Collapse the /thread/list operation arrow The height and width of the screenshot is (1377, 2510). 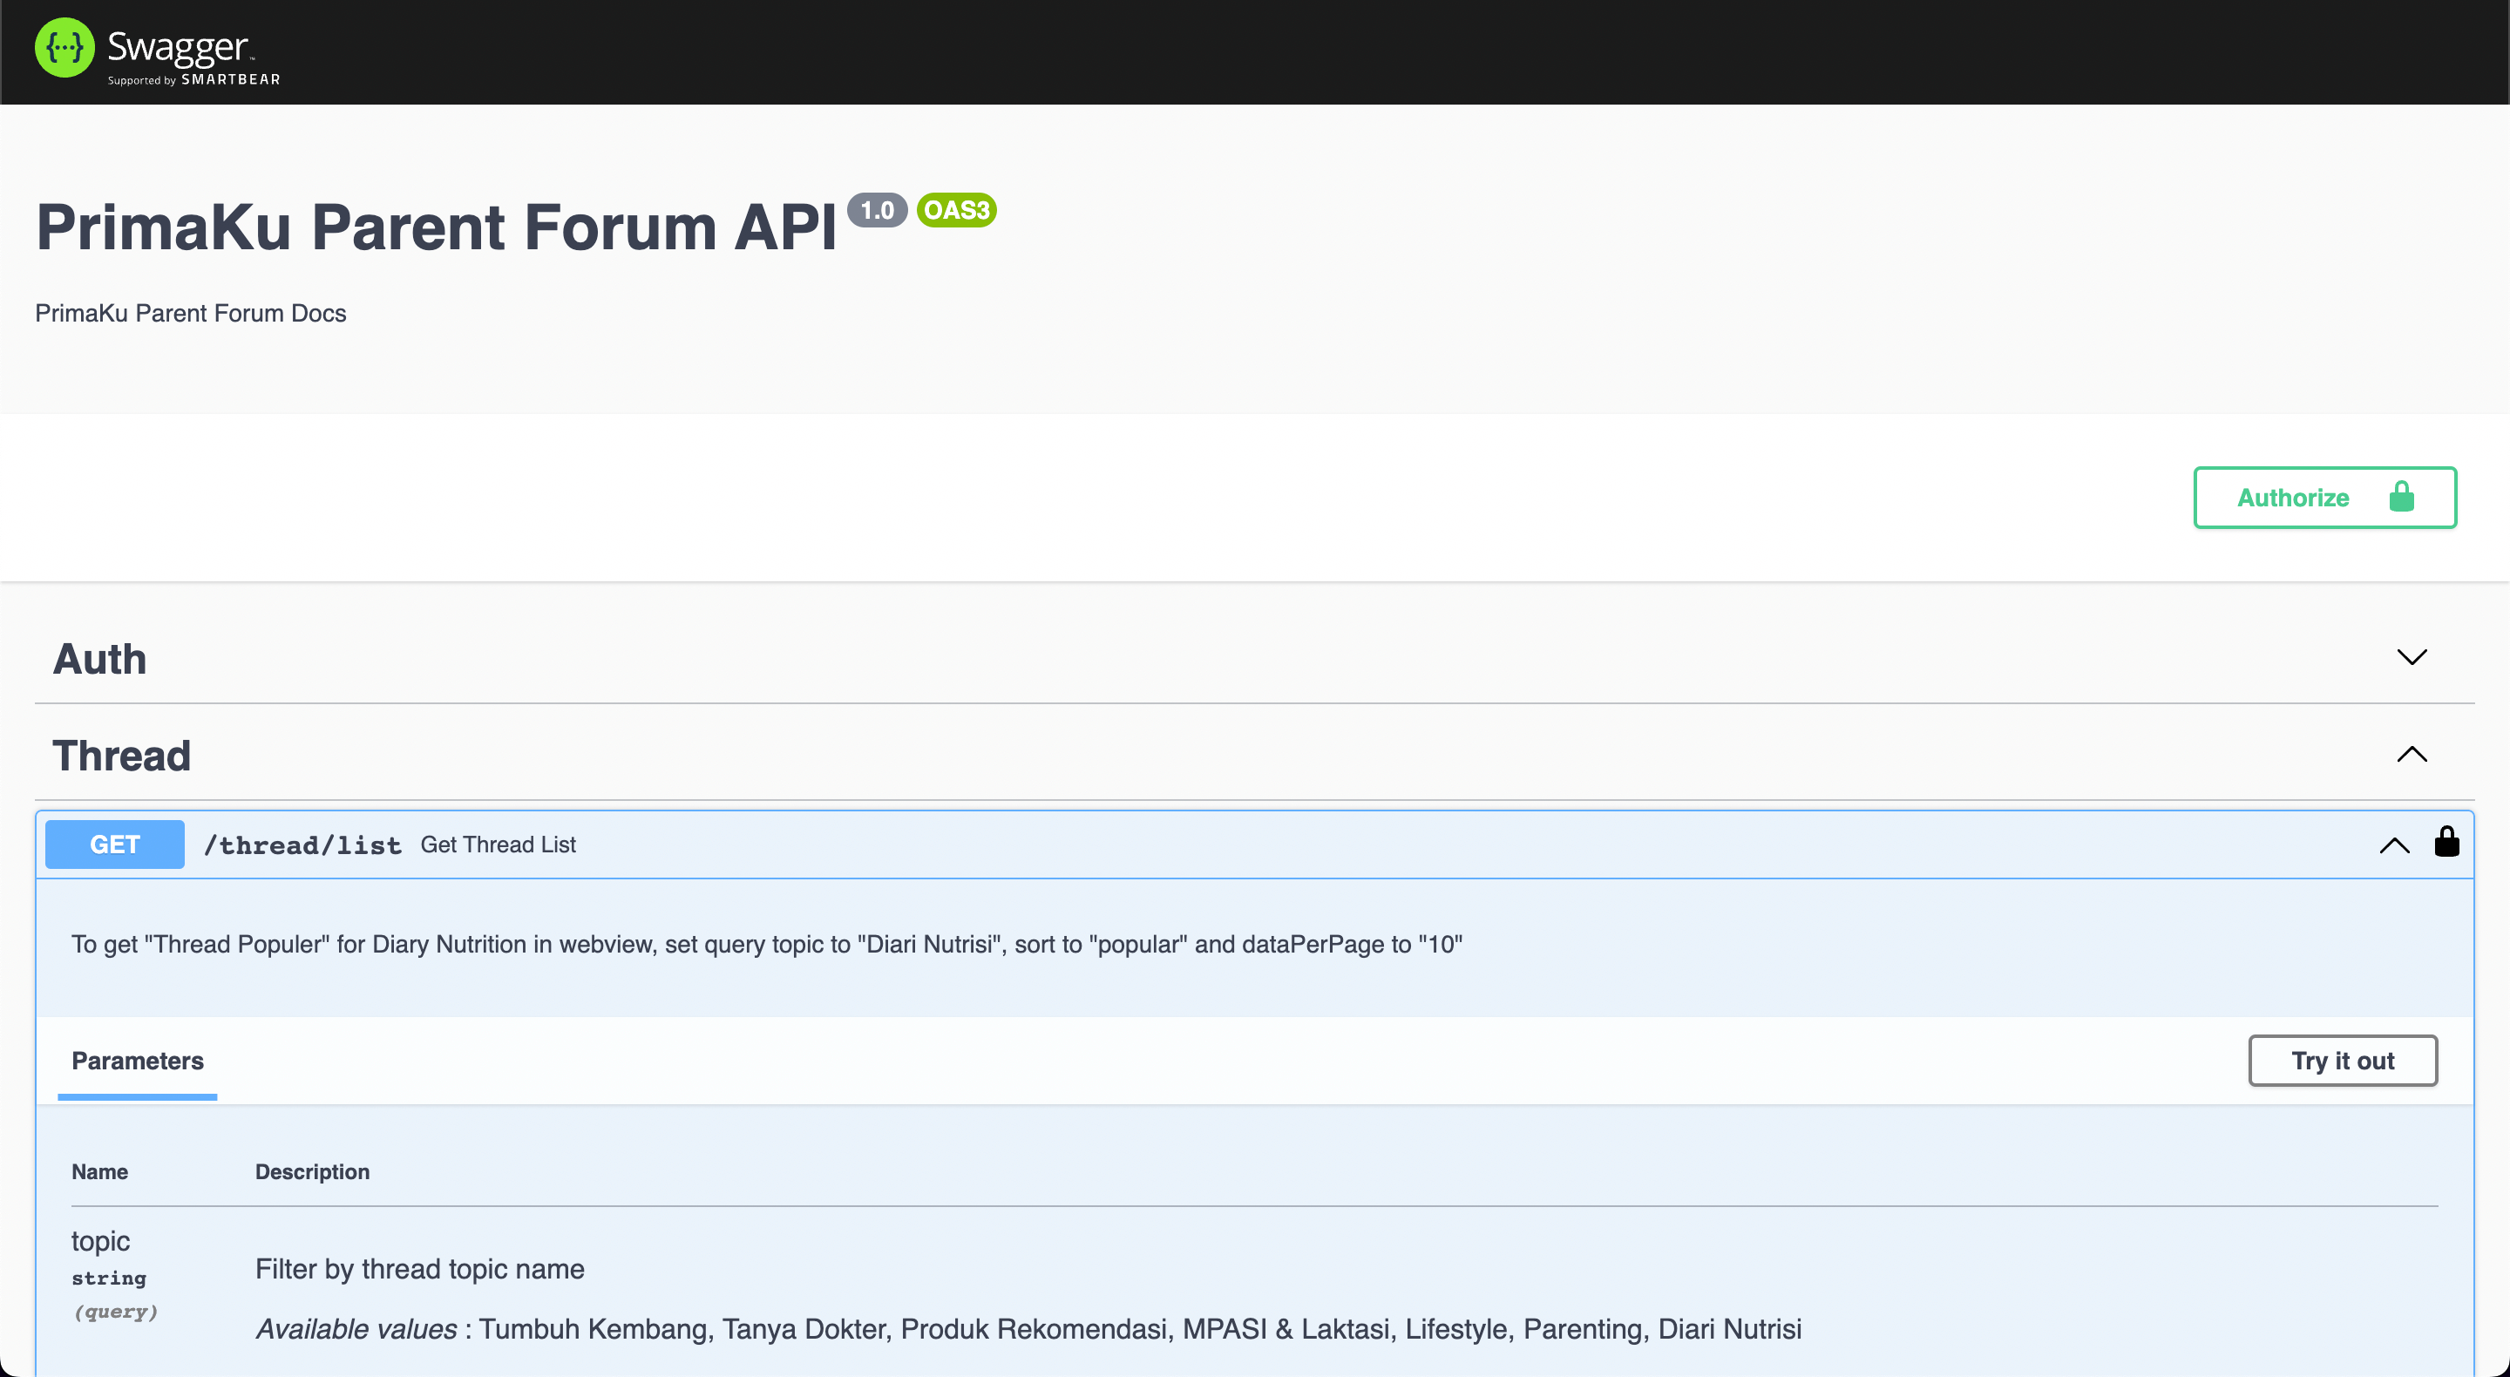2393,845
